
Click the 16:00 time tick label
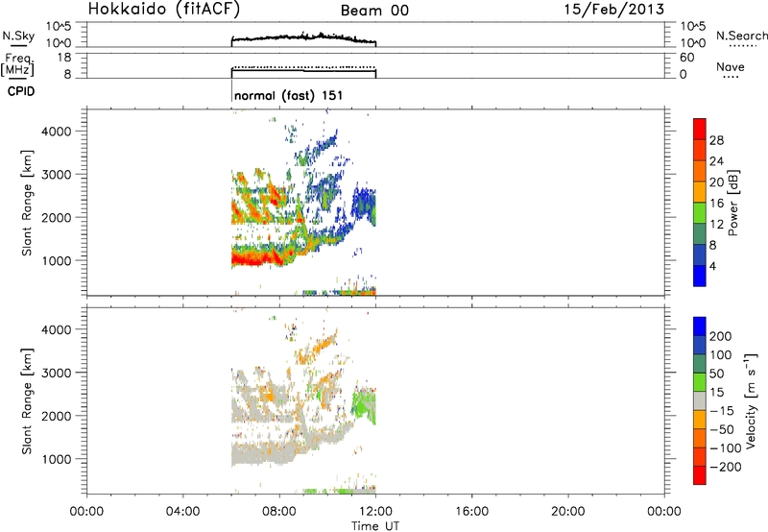click(471, 512)
